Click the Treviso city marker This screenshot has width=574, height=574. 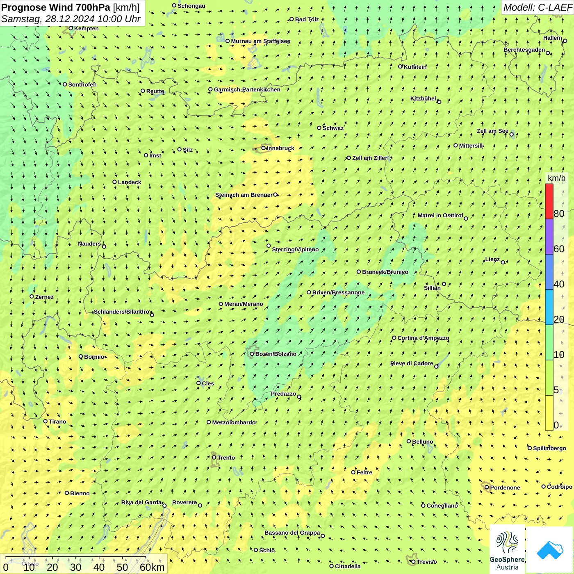pyautogui.click(x=414, y=562)
